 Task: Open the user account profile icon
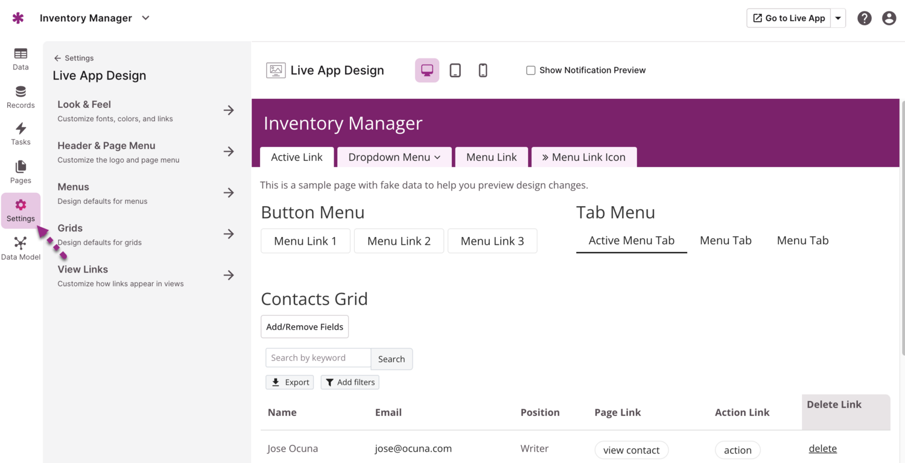point(889,18)
